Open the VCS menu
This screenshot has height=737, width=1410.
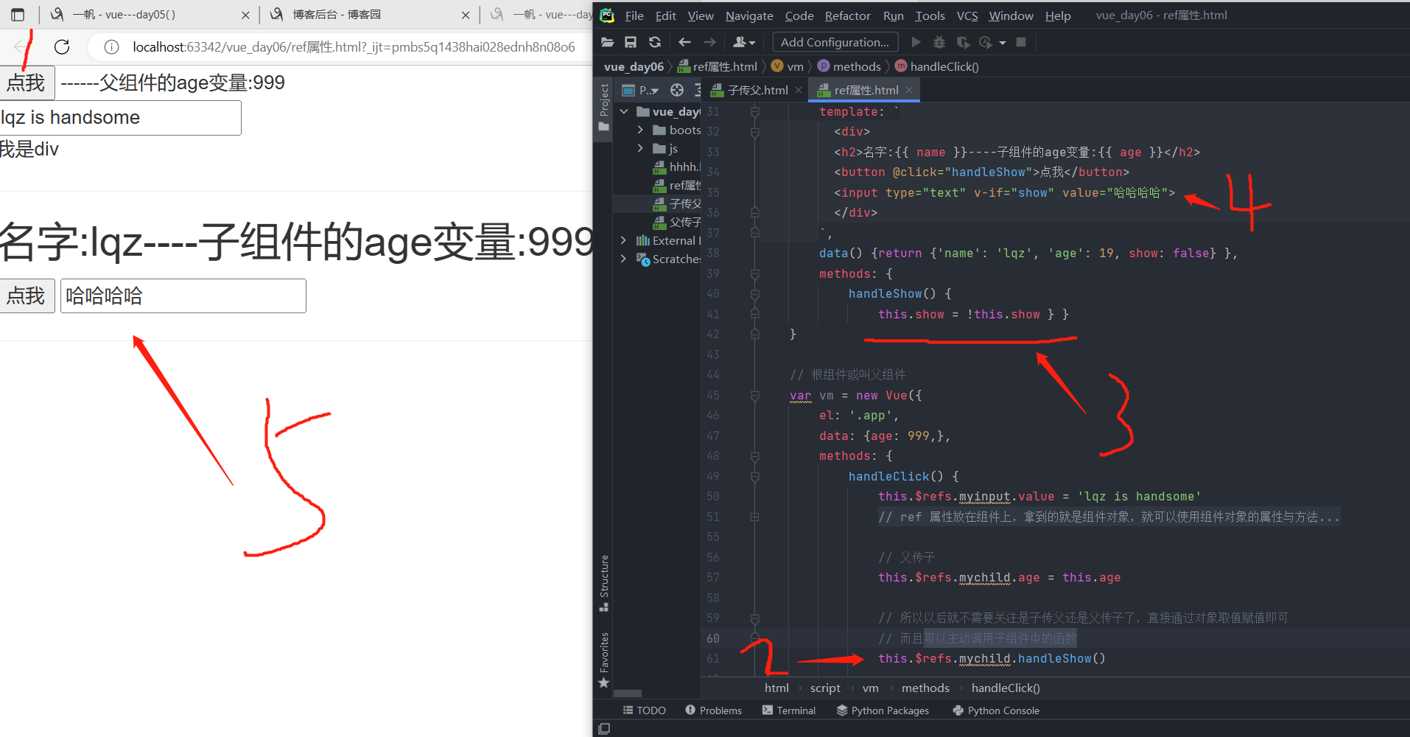(x=967, y=15)
